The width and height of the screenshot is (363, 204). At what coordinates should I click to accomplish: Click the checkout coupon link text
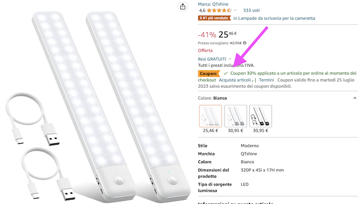click(x=206, y=80)
